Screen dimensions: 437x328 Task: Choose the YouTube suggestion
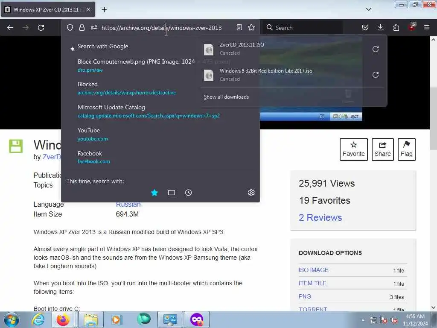click(160, 135)
